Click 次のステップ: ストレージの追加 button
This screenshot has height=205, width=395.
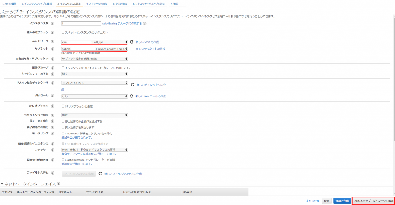373,201
